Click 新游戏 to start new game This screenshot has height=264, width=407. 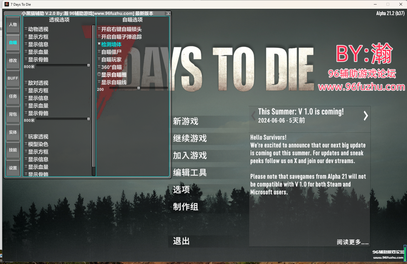pyautogui.click(x=186, y=121)
